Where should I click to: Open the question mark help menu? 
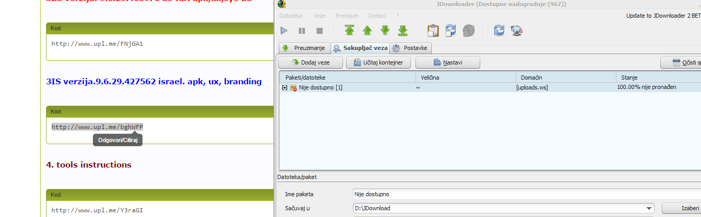tap(398, 16)
